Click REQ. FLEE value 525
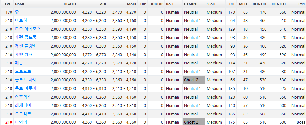Viewport: 306px width, 125px height. click(283, 88)
